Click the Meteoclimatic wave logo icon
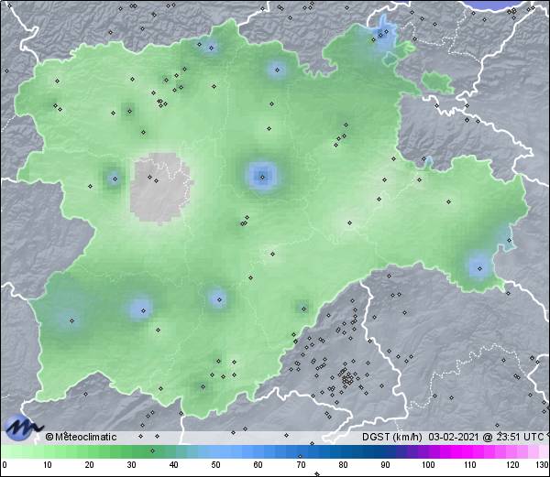This screenshot has width=550, height=477. click(22, 428)
